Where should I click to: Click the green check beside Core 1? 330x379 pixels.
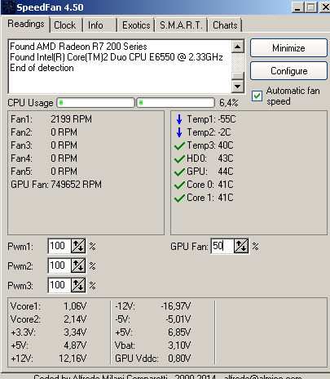pos(179,198)
